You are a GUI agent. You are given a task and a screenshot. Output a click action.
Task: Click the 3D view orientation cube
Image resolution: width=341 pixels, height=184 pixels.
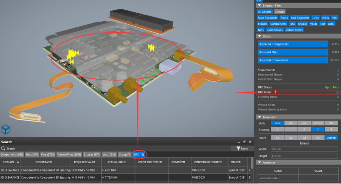[5, 129]
